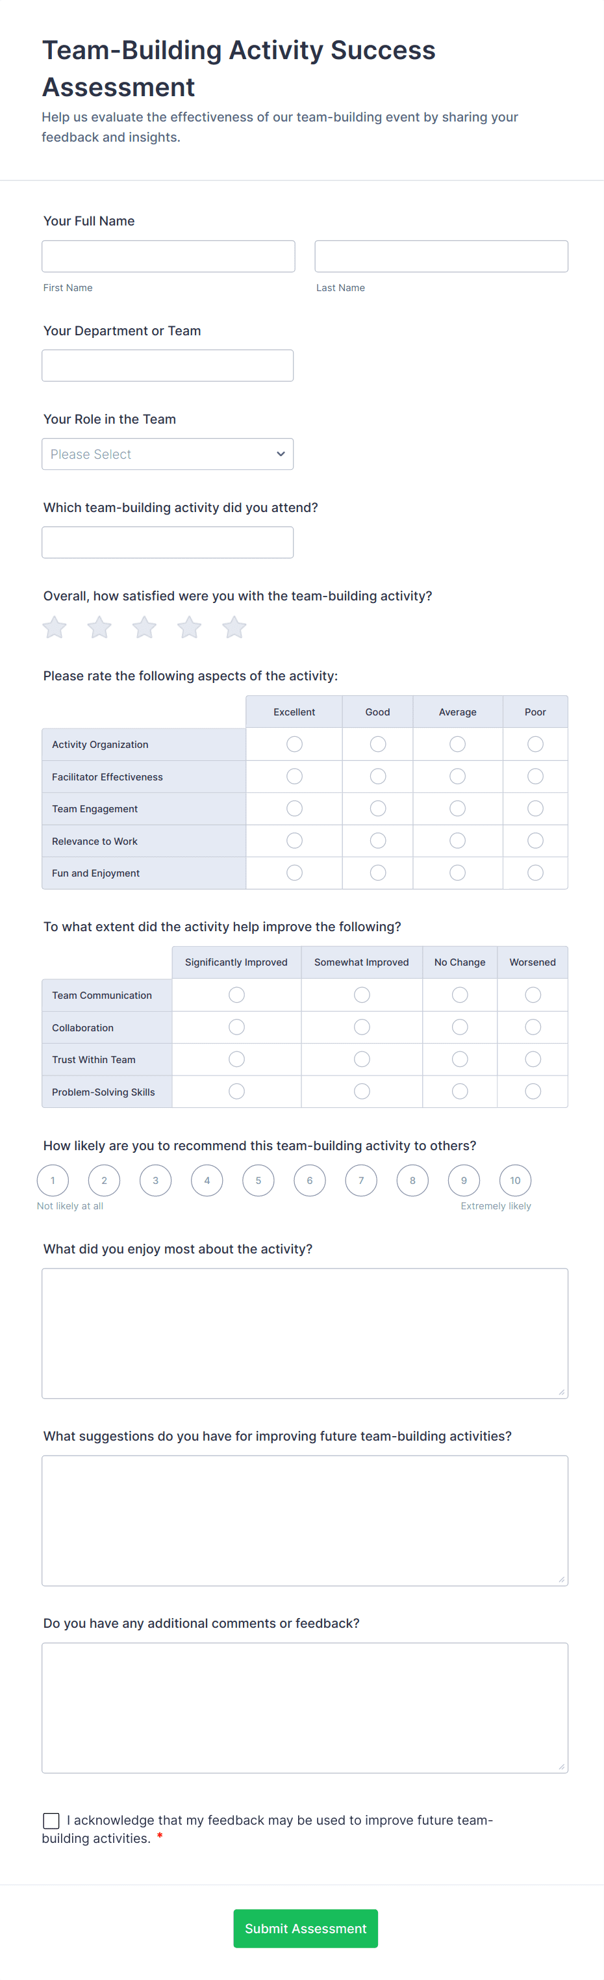Viewport: 604px width, 1980px height.
Task: Rate Activity Organization as Excellent
Action: click(x=294, y=743)
